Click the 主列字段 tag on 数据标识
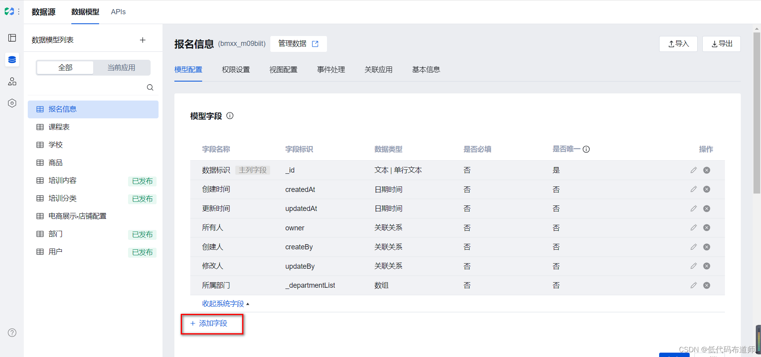761x357 pixels. point(253,170)
